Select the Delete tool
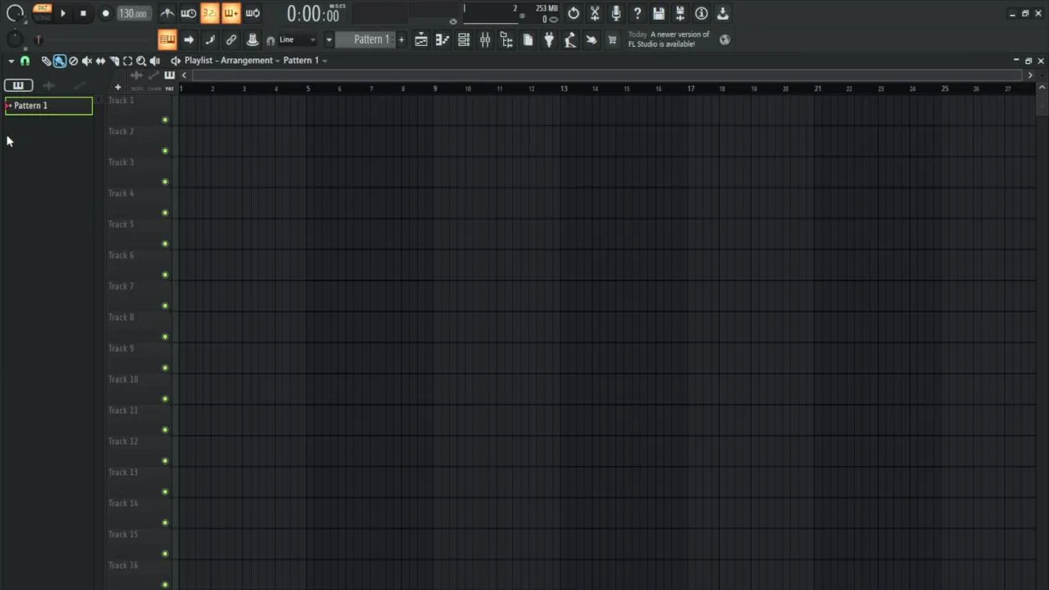The width and height of the screenshot is (1049, 590). tap(73, 61)
